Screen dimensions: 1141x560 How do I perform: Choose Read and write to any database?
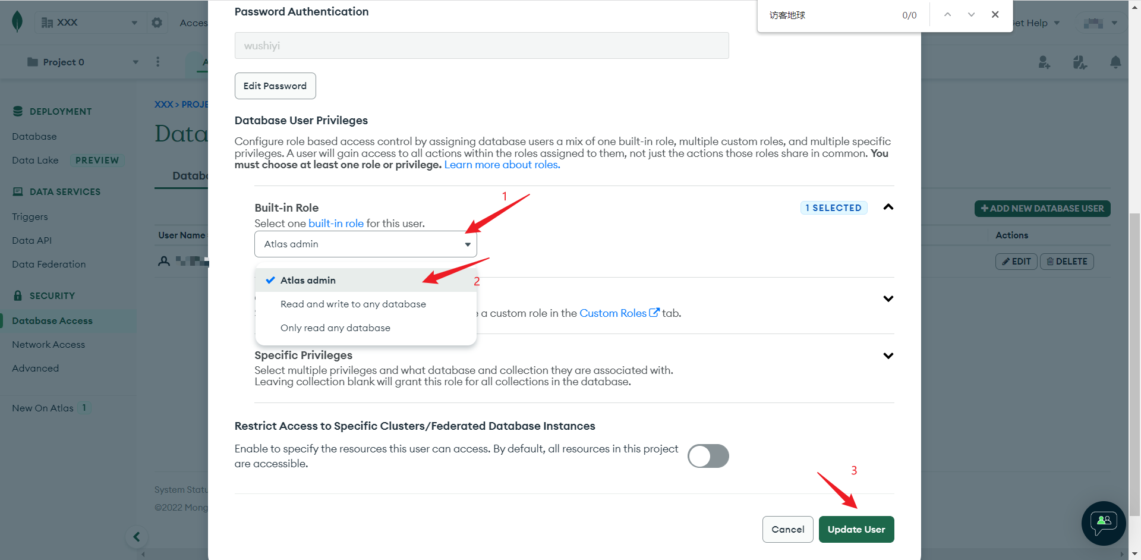point(353,304)
